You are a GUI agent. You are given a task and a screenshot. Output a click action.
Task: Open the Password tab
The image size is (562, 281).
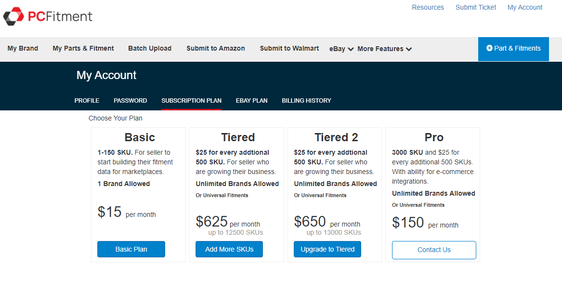point(130,101)
